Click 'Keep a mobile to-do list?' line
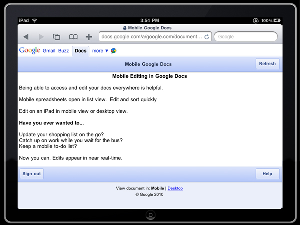Viewport: 300px width, 225px height. pos(48,146)
